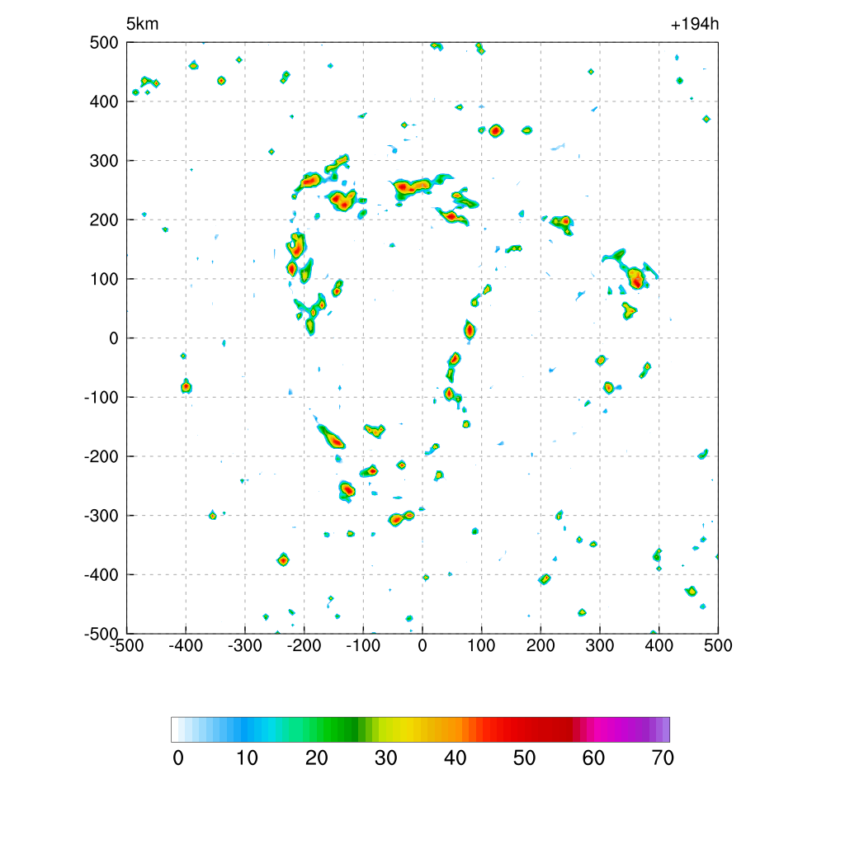Click the x-axis tick label 400

pyautogui.click(x=659, y=645)
